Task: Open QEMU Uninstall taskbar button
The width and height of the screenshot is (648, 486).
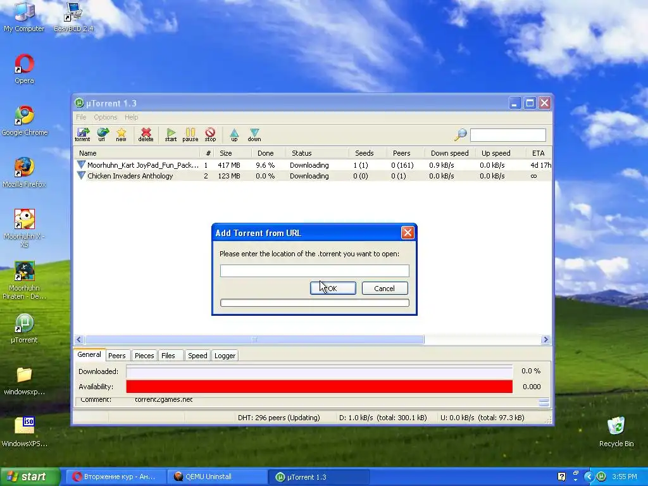Action: click(217, 477)
